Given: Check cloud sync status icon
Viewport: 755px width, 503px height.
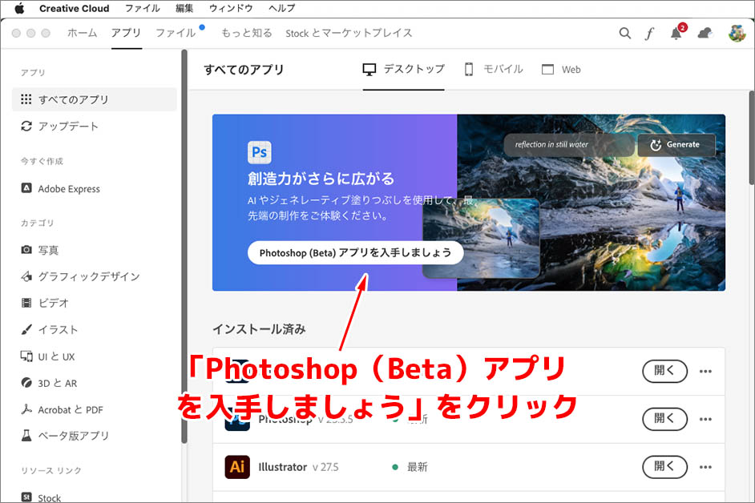Looking at the screenshot, I should click(x=705, y=34).
